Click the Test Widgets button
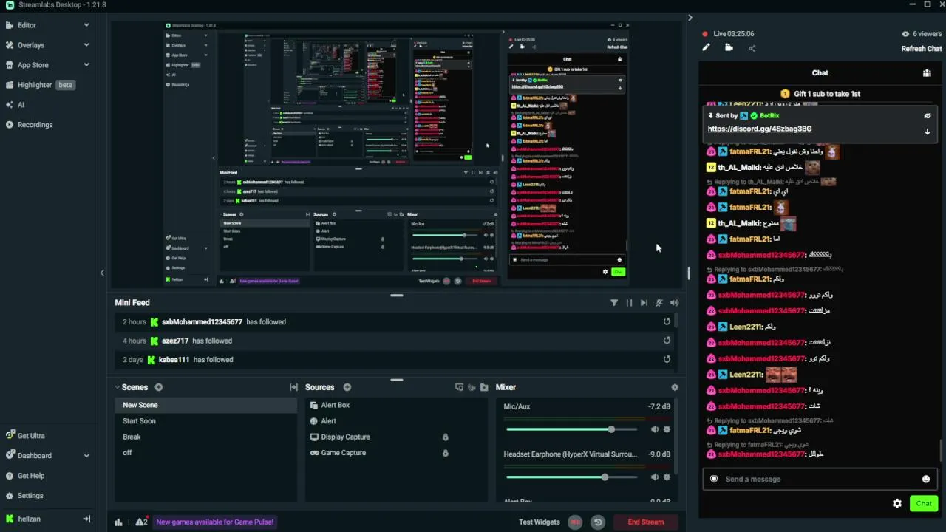Viewport: 946px width, 532px height. (x=540, y=522)
